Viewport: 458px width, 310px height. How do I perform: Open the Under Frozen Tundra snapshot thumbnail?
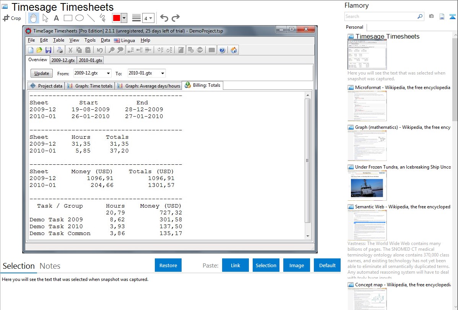click(367, 185)
